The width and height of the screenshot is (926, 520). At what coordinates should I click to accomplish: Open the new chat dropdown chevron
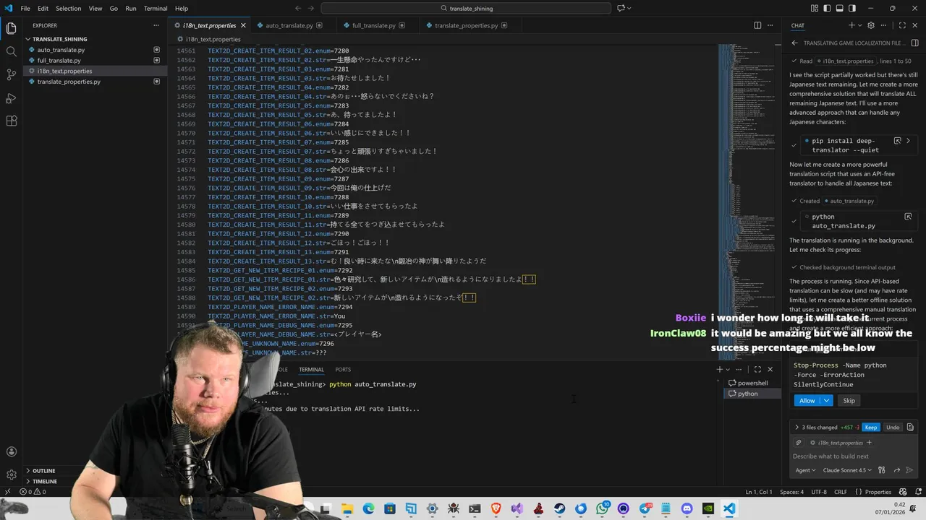pos(859,25)
